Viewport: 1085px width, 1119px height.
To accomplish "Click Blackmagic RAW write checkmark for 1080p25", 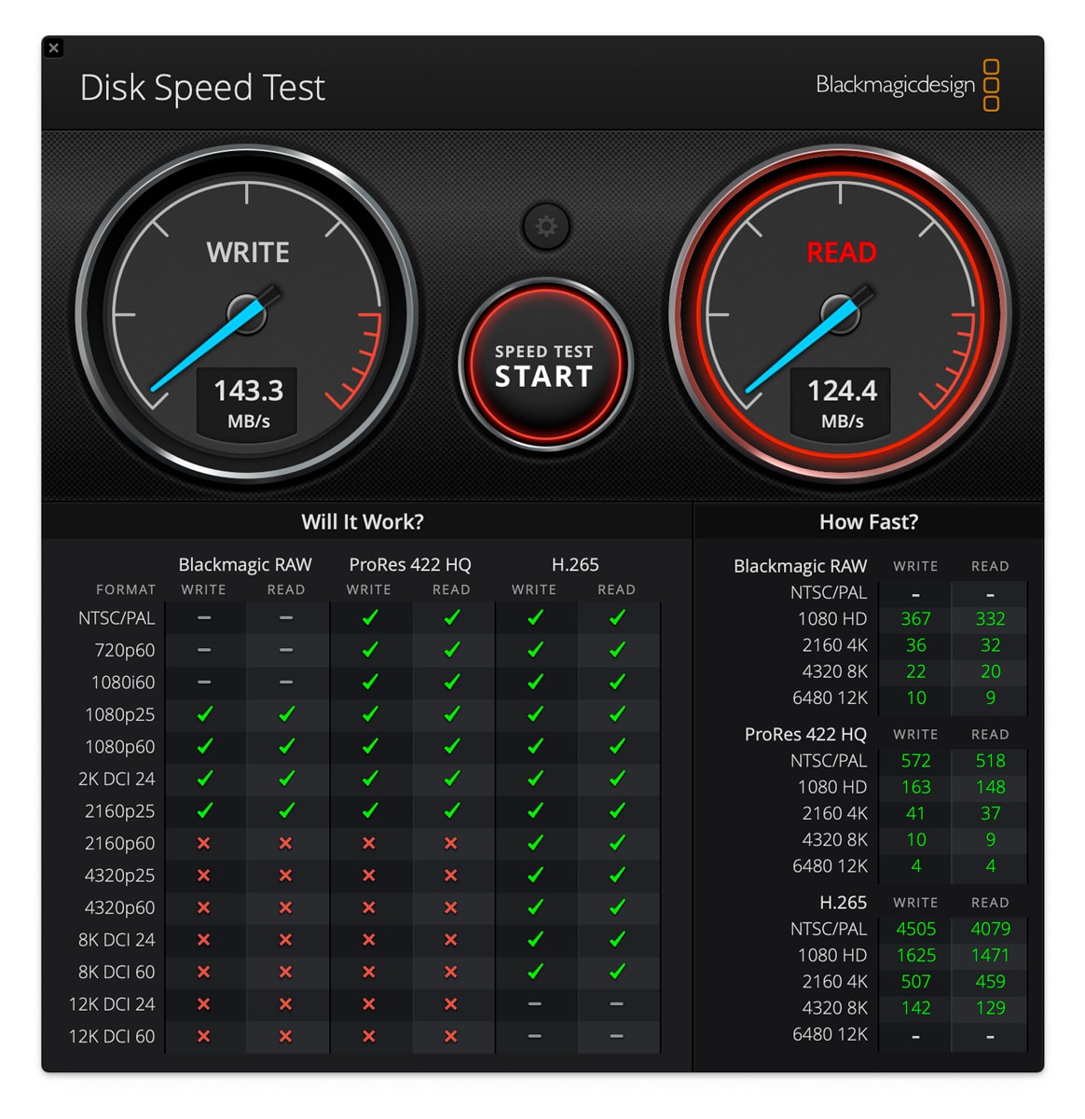I will tap(204, 714).
